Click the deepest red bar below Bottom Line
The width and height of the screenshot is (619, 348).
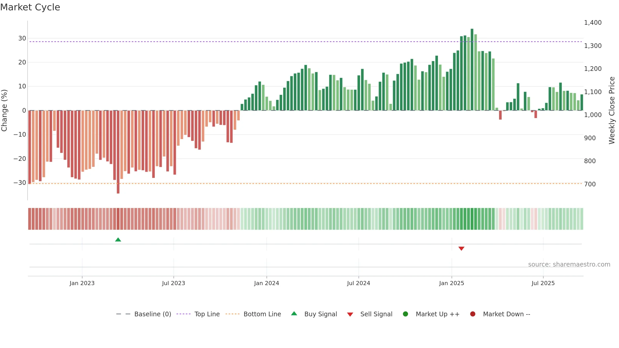tap(118, 152)
